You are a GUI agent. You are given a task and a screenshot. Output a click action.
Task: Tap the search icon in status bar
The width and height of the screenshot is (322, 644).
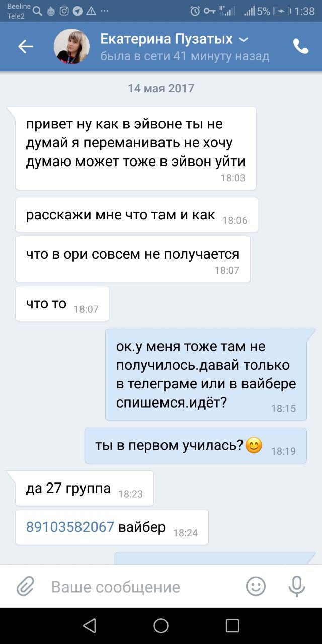click(x=37, y=11)
